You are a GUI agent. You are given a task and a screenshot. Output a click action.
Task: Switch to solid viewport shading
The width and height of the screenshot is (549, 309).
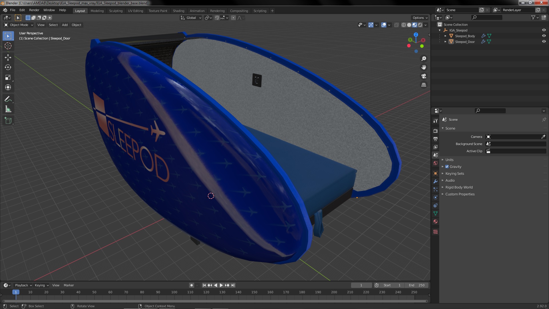pos(409,25)
